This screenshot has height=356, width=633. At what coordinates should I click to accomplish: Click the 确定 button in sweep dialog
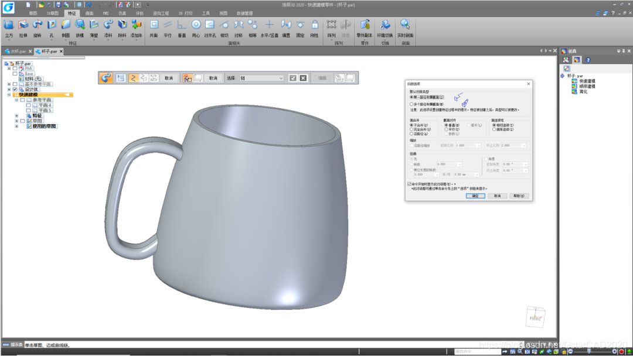pyautogui.click(x=475, y=196)
